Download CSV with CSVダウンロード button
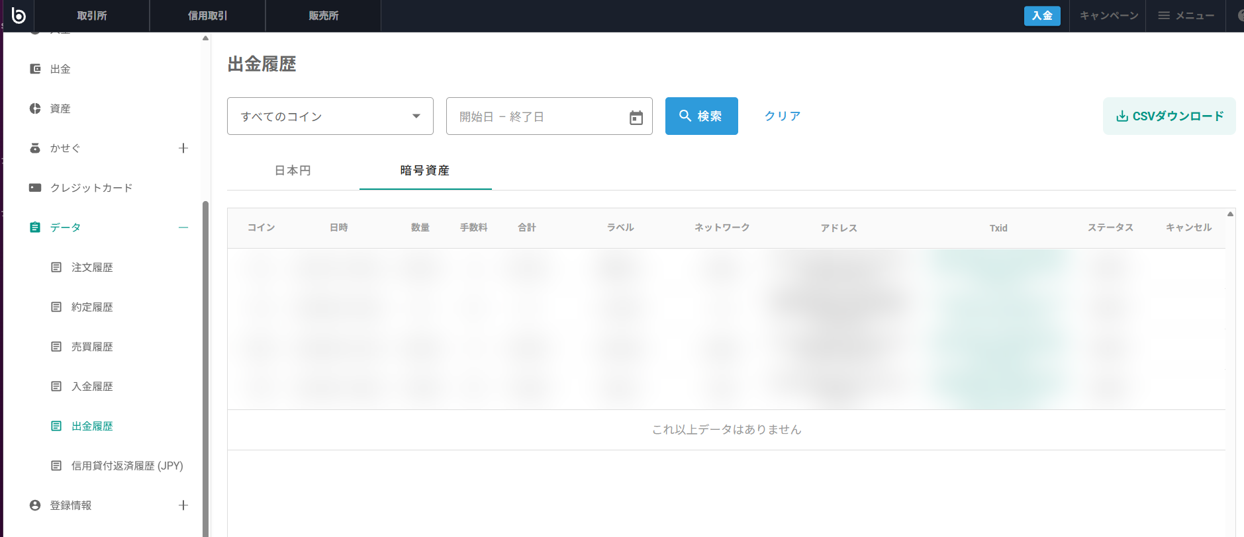The width and height of the screenshot is (1244, 537). (1169, 116)
